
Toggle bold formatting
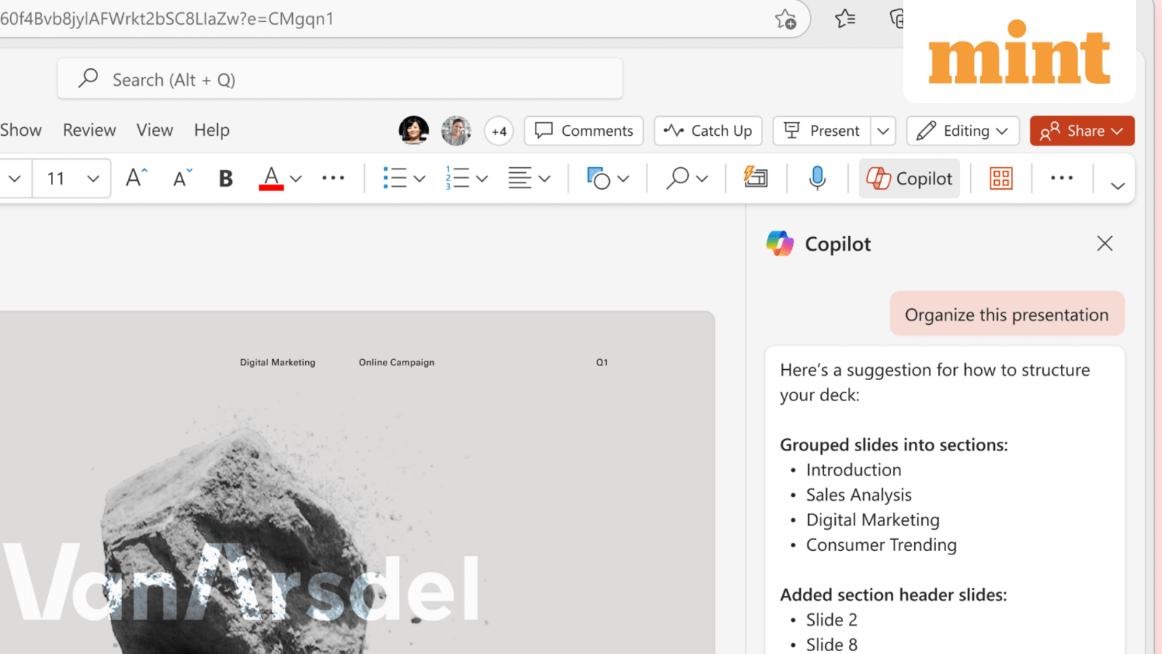pyautogui.click(x=225, y=179)
